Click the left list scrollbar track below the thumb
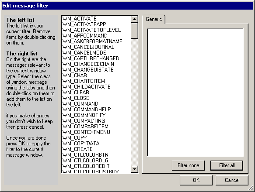The image size is (255, 192). [x=134, y=102]
